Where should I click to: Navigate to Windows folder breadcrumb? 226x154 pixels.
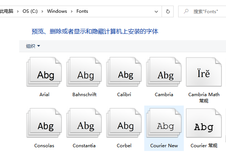click(57, 11)
